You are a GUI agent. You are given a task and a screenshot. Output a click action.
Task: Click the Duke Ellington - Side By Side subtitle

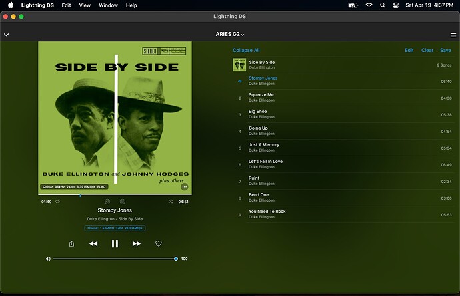115,219
